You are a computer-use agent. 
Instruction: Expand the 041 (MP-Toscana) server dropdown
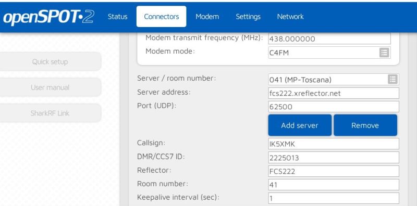pyautogui.click(x=334, y=80)
